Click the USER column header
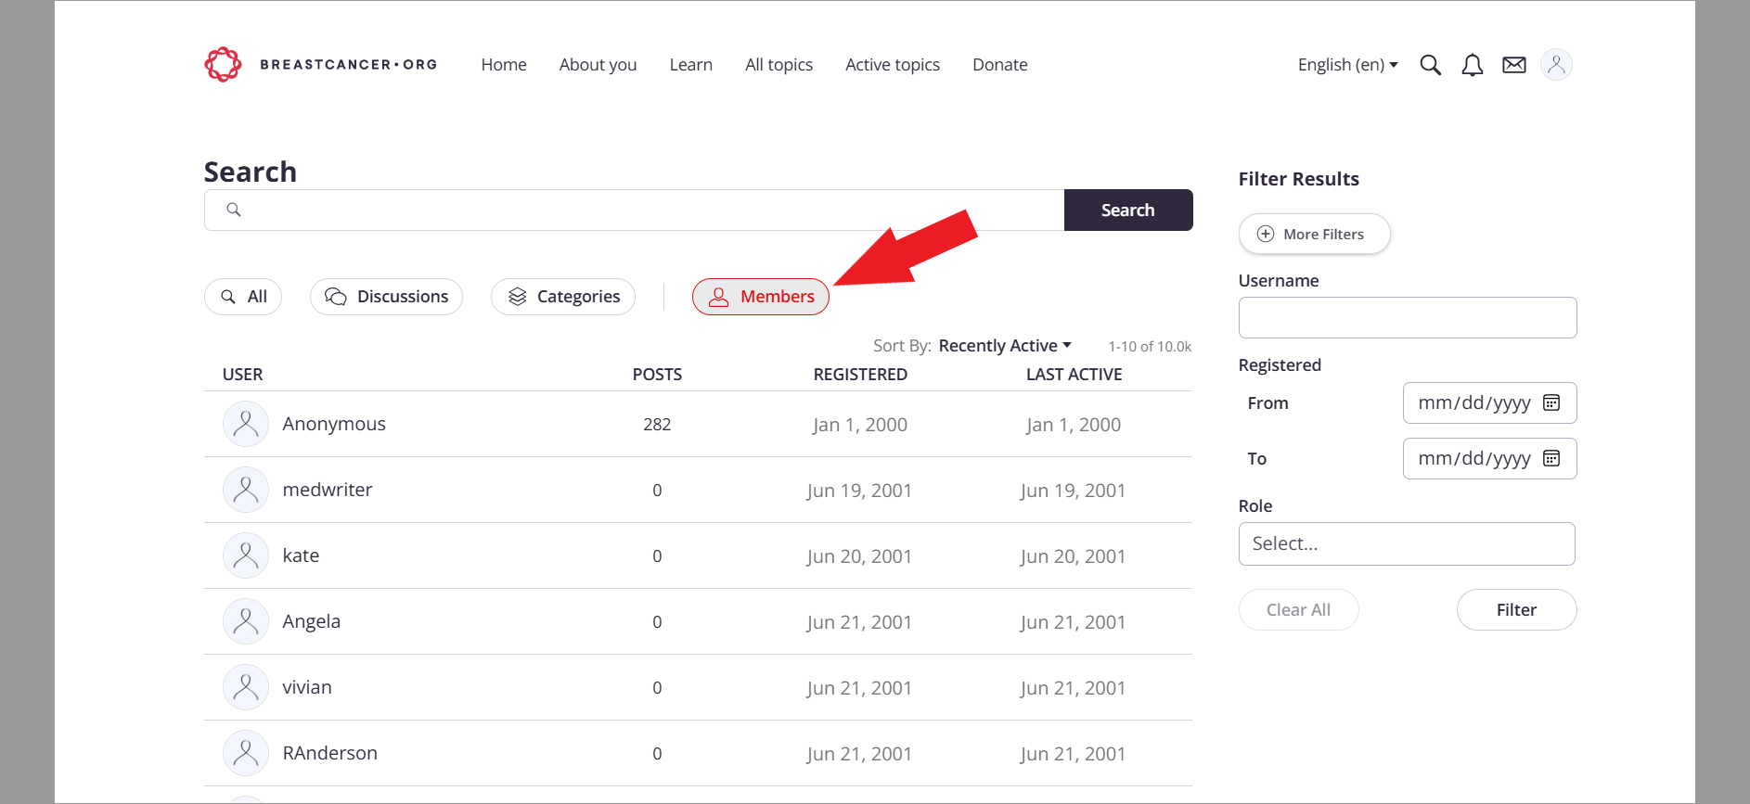Viewport: 1750px width, 804px height. 242,375
